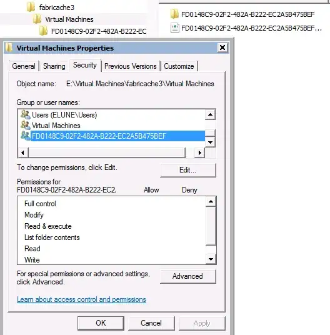Open Learn about access control and permissions link
This screenshot has height=335, width=330.
[81, 299]
